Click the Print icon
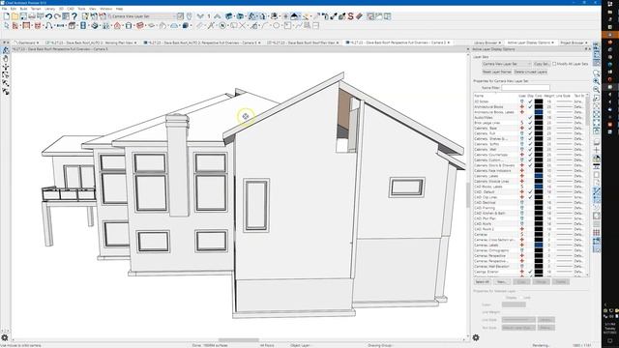Viewport: 619px width, 348px height. (x=32, y=16)
